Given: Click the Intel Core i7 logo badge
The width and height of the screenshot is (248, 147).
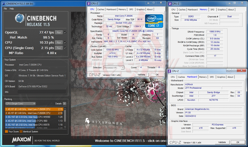Looking at the screenshot, I should (154, 21).
